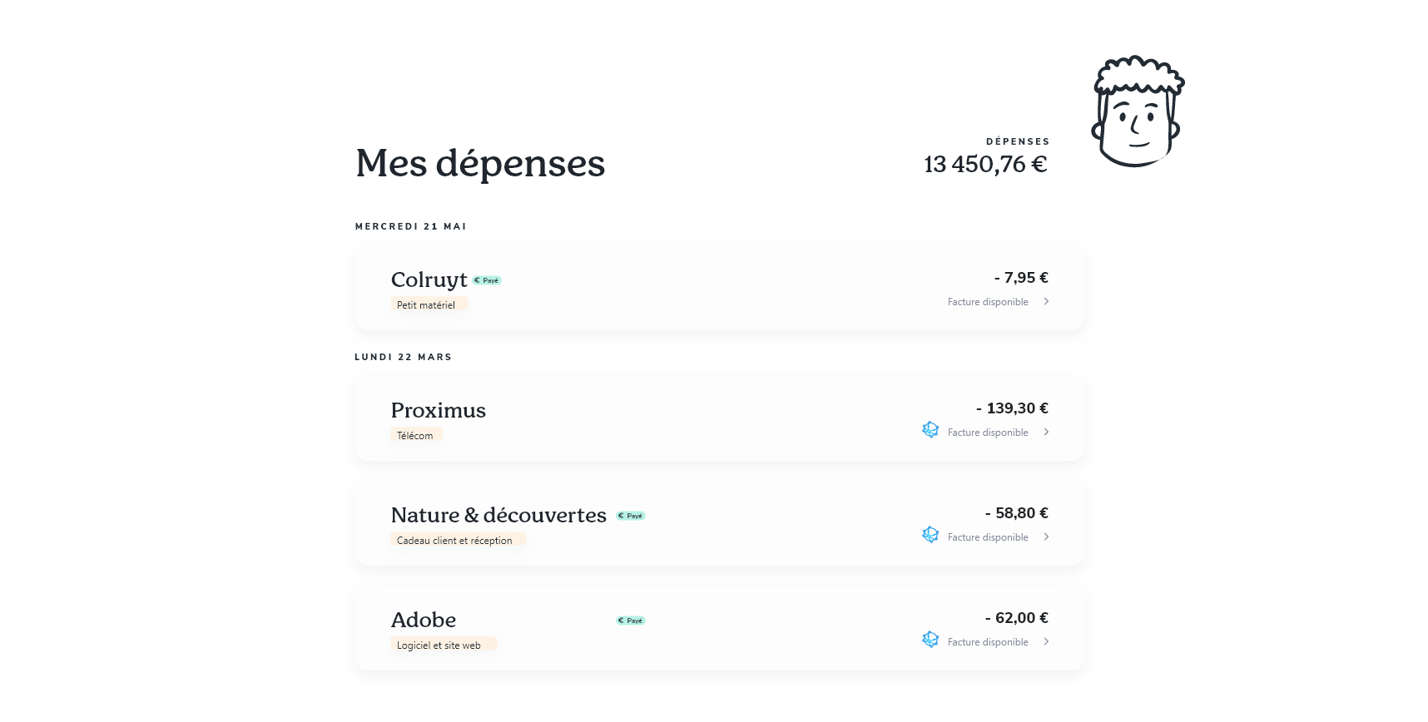Screen dimensions: 1428x722
Task: View the Proximus Facture disponible link
Action: coord(987,433)
